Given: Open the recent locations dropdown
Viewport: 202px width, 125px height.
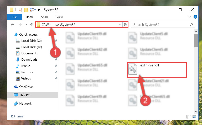Looking at the screenshot, I should pos(26,25).
